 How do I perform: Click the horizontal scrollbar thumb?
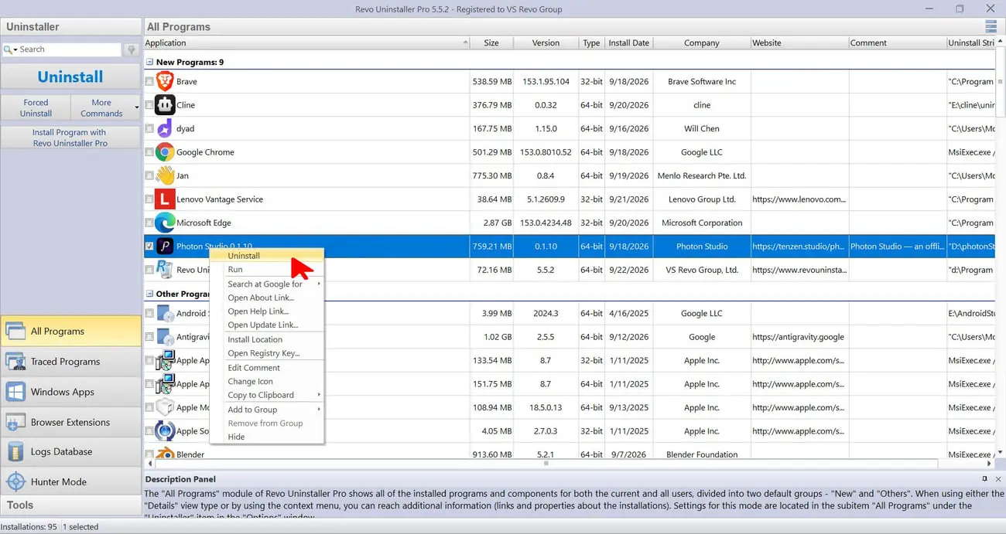coord(546,464)
